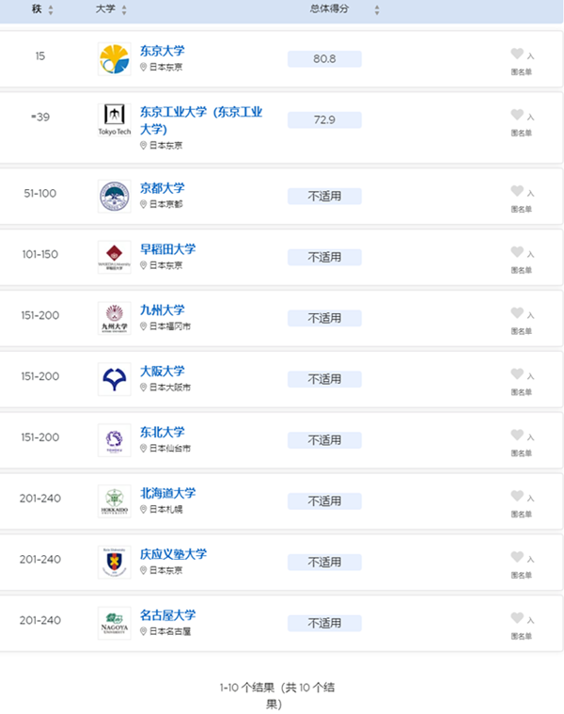Click 日本仙台市 location text
The width and height of the screenshot is (564, 714).
pos(170,448)
